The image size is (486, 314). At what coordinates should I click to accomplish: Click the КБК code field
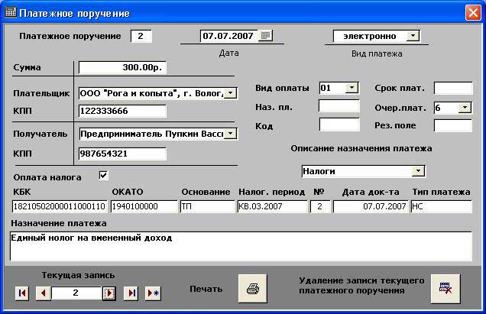tap(60, 206)
